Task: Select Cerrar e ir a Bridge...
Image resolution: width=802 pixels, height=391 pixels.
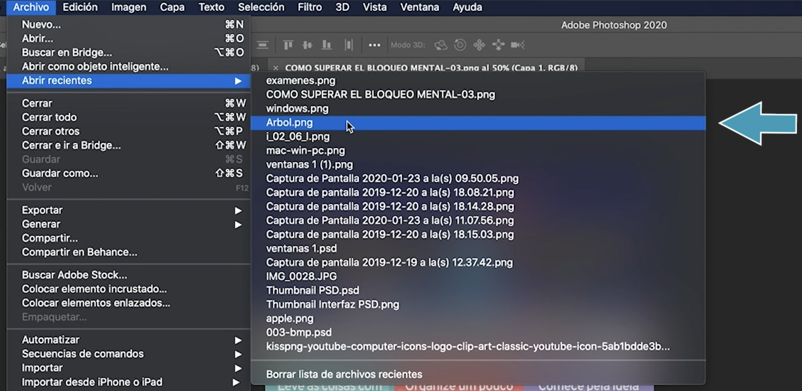Action: click(128, 145)
